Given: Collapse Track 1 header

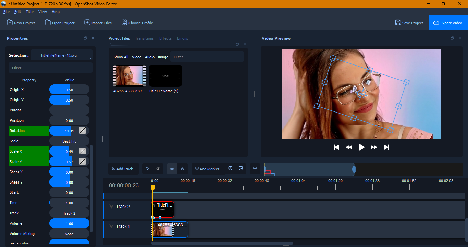Looking at the screenshot, I should click(x=111, y=226).
